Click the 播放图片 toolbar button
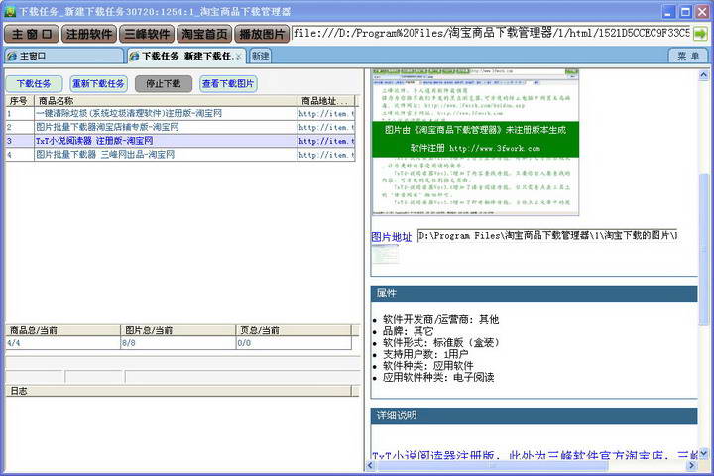Image resolution: width=714 pixels, height=476 pixels. click(262, 33)
